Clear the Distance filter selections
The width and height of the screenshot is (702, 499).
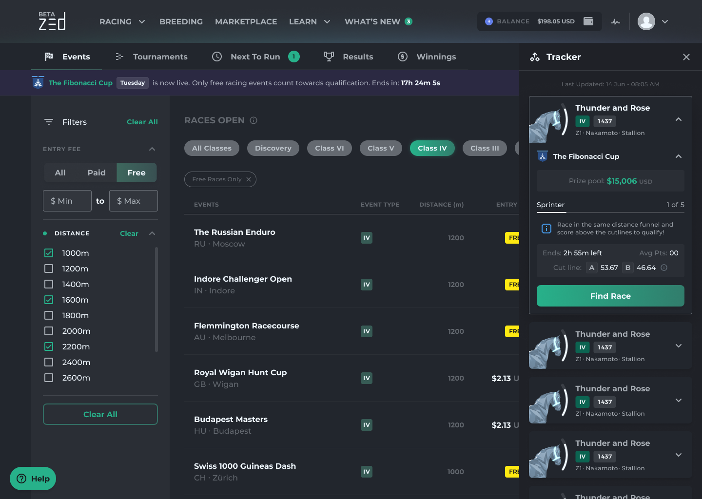129,233
